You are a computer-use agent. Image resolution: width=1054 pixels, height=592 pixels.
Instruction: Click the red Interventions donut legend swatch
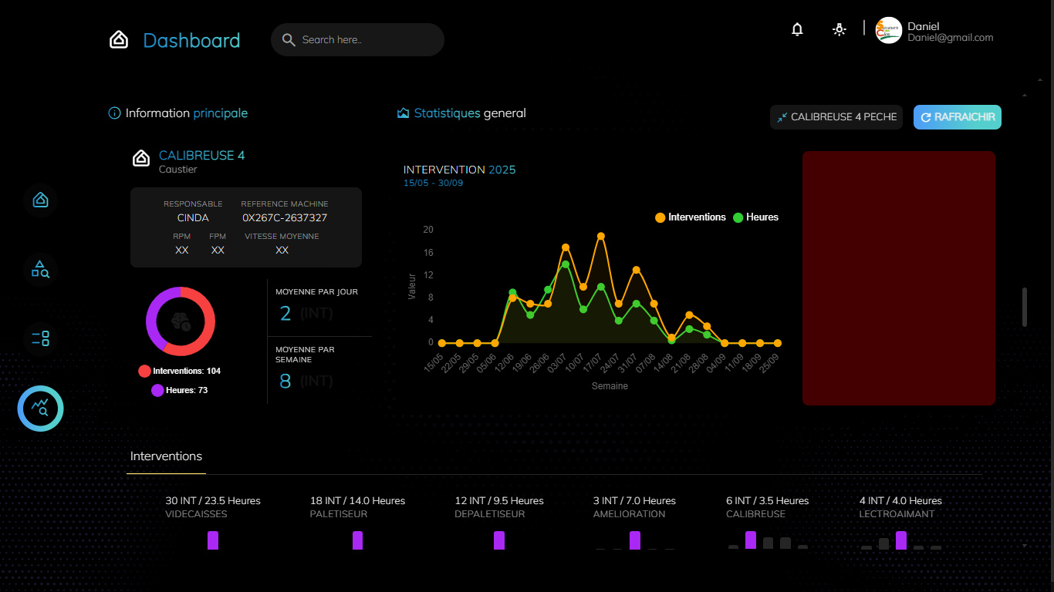pyautogui.click(x=144, y=372)
